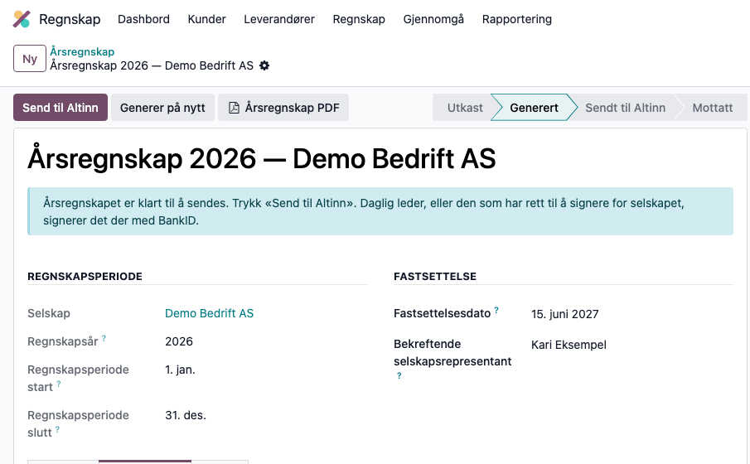Show help tooltip for Bekreftende selskapsrepresentant
This screenshot has height=464, width=750.
[x=399, y=375]
